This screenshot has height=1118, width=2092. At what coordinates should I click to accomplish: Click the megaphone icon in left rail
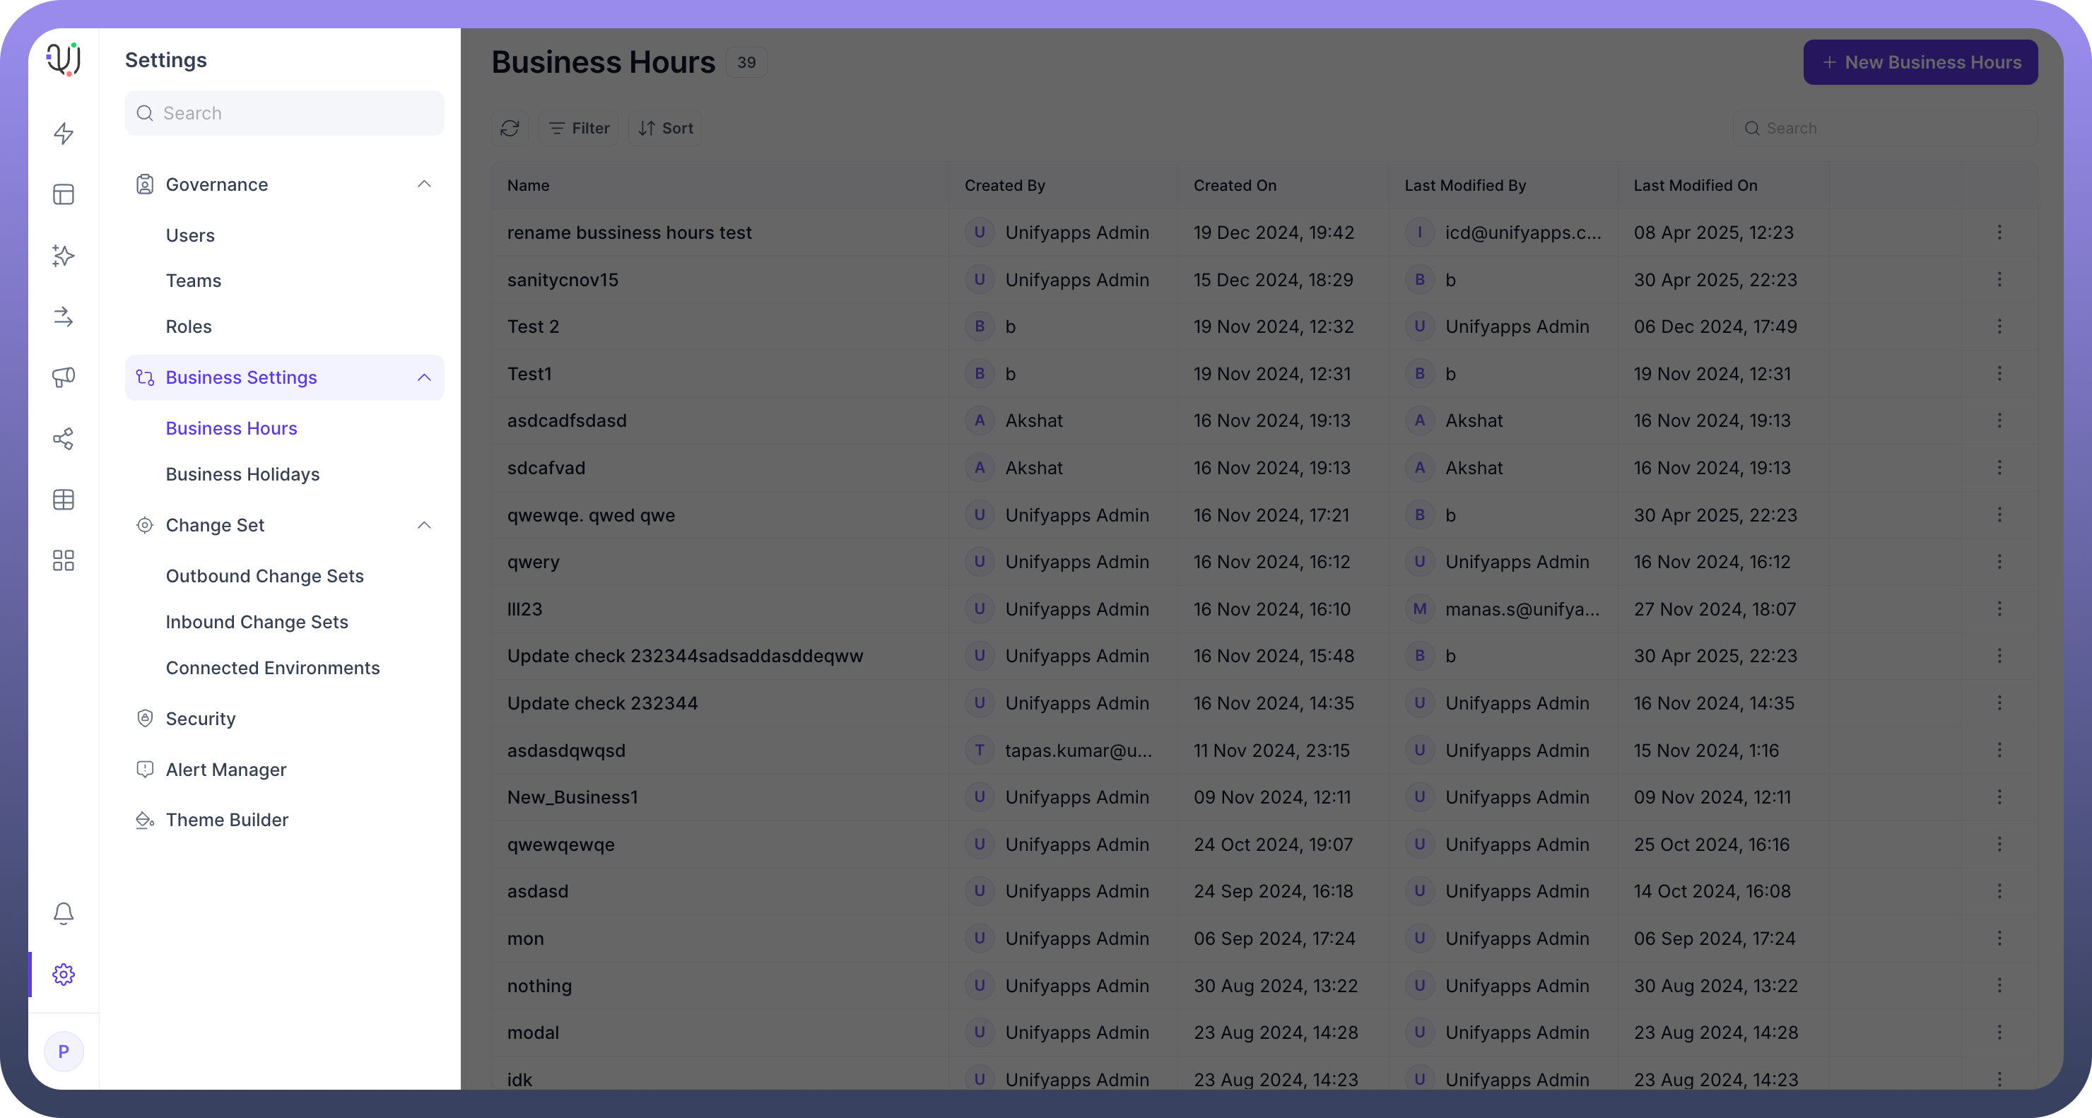coord(64,377)
